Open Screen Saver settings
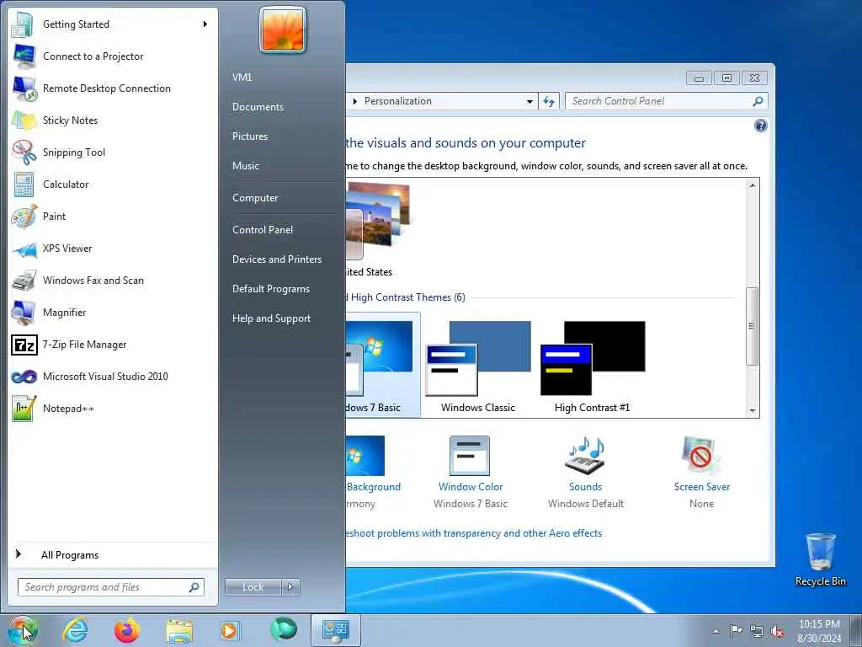 (701, 472)
